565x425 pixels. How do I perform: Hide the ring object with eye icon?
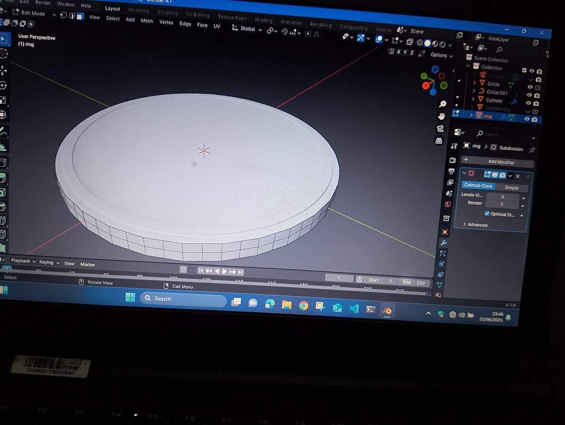pyautogui.click(x=527, y=119)
